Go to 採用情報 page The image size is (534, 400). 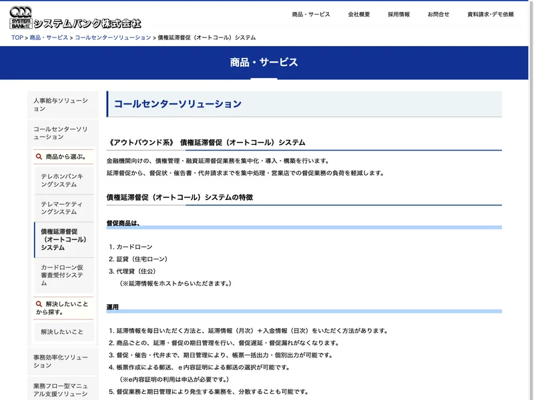click(398, 14)
